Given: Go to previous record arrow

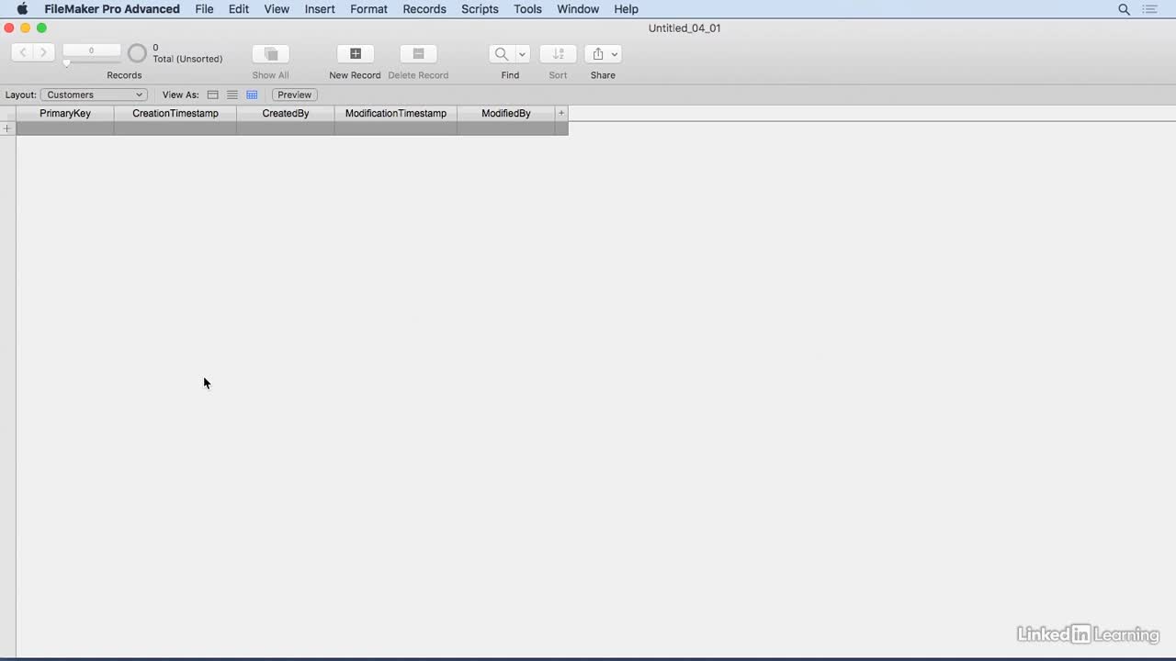Looking at the screenshot, I should click(23, 53).
